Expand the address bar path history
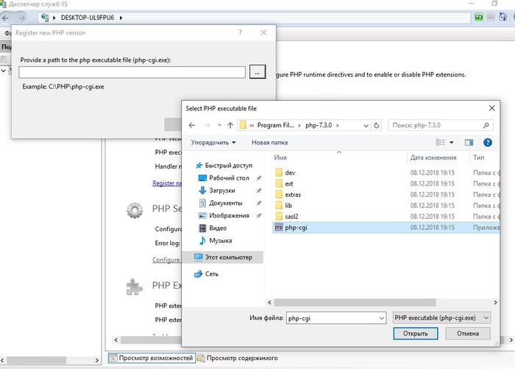The height and width of the screenshot is (369, 515). [364, 125]
